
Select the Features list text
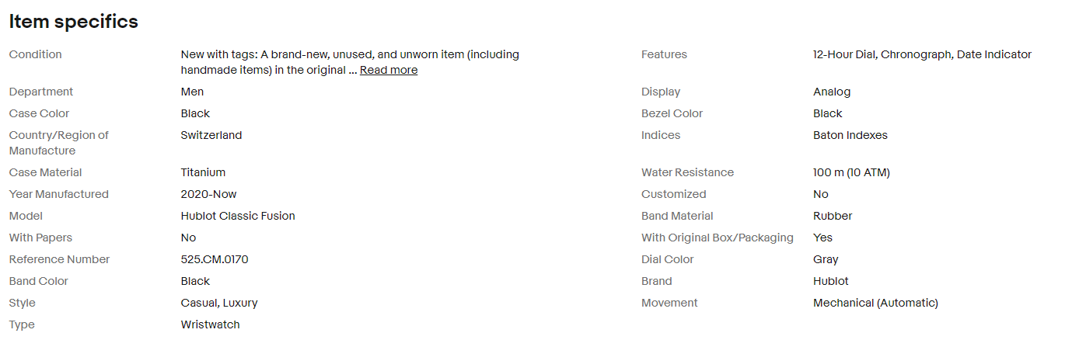[922, 54]
